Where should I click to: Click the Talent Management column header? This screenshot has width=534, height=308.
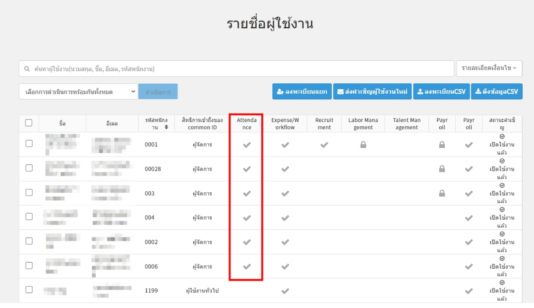click(406, 124)
